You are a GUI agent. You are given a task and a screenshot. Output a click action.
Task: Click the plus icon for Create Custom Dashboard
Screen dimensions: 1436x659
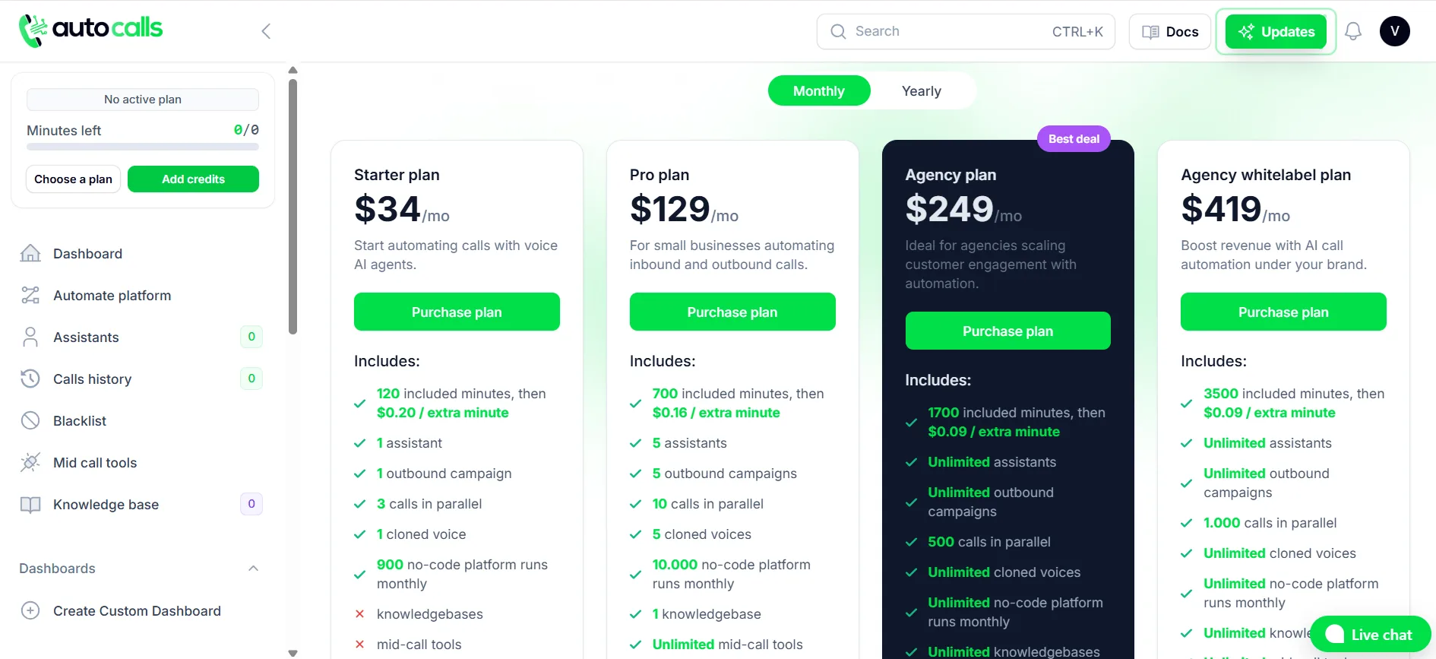click(30, 610)
